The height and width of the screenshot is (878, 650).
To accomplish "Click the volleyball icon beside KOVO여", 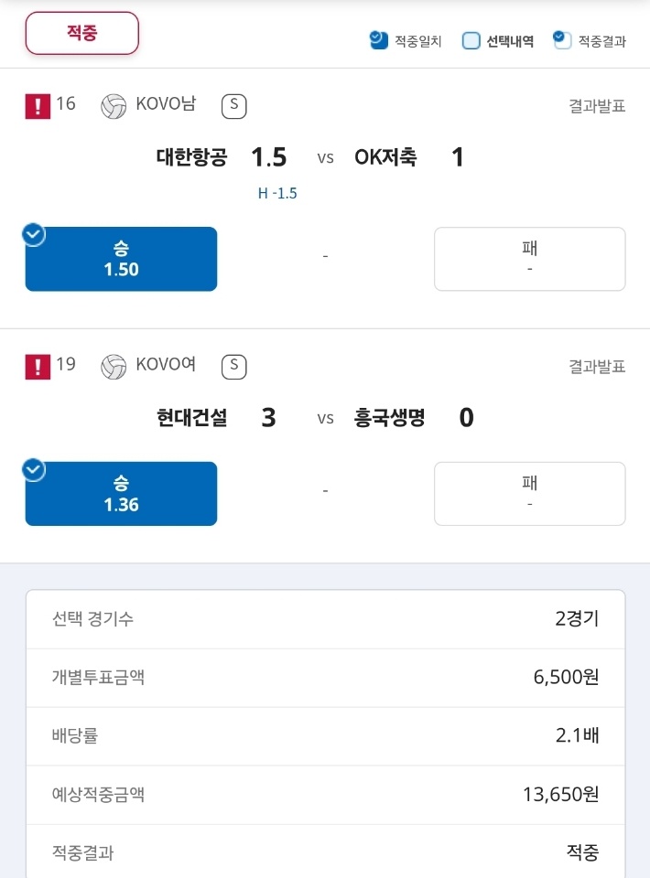I will [x=114, y=367].
